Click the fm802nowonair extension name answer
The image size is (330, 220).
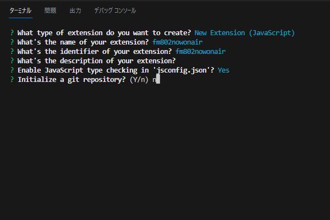pos(178,42)
